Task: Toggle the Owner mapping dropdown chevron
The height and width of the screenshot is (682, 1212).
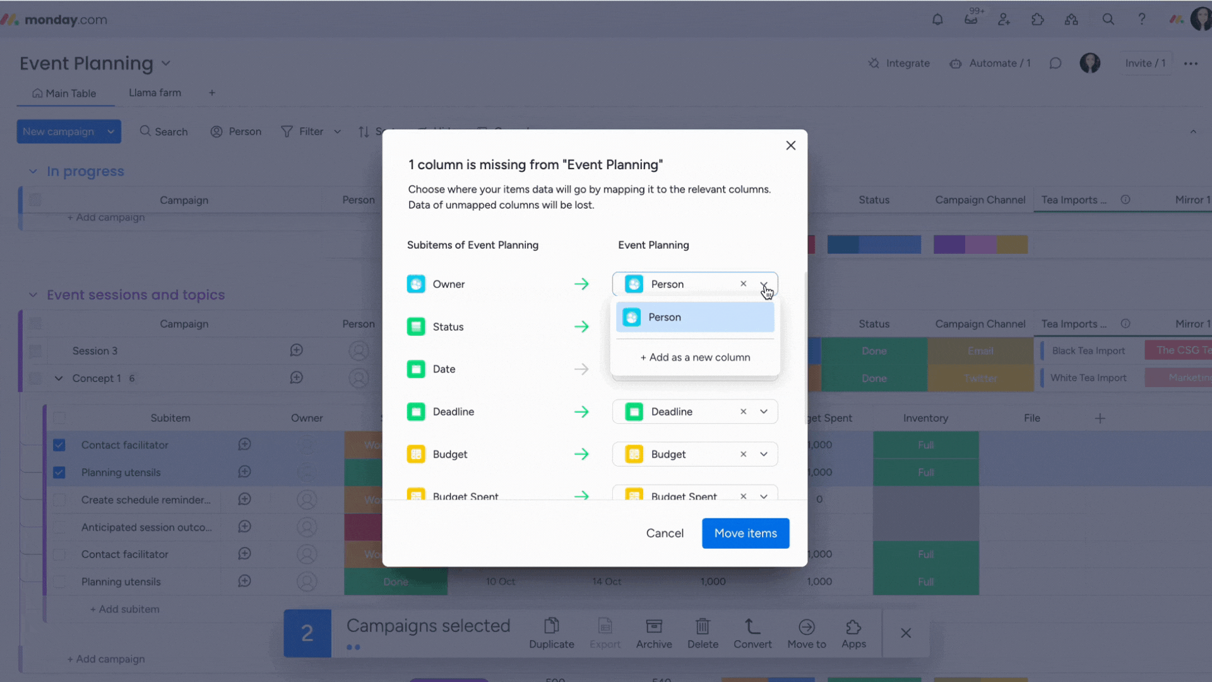Action: click(x=764, y=284)
